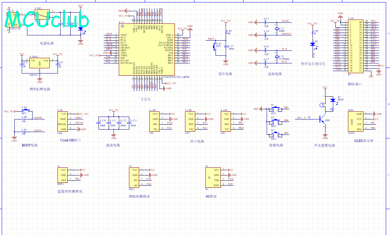The height and width of the screenshot is (235, 390).
Task: Select the LED1 OLED display block
Action: coord(355,122)
